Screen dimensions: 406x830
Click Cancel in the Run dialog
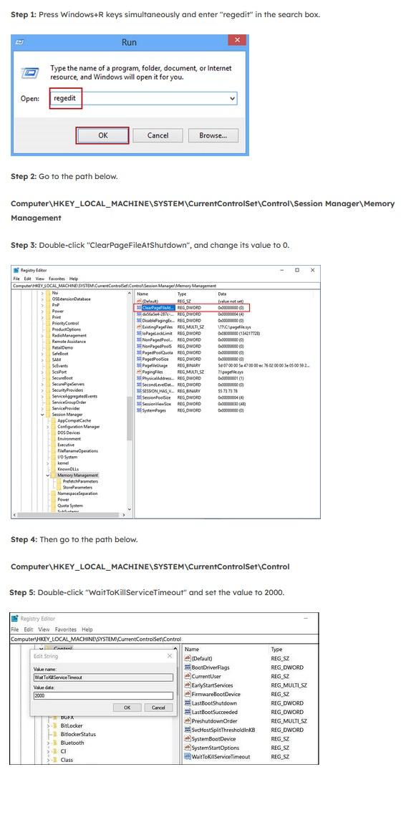coord(158,135)
